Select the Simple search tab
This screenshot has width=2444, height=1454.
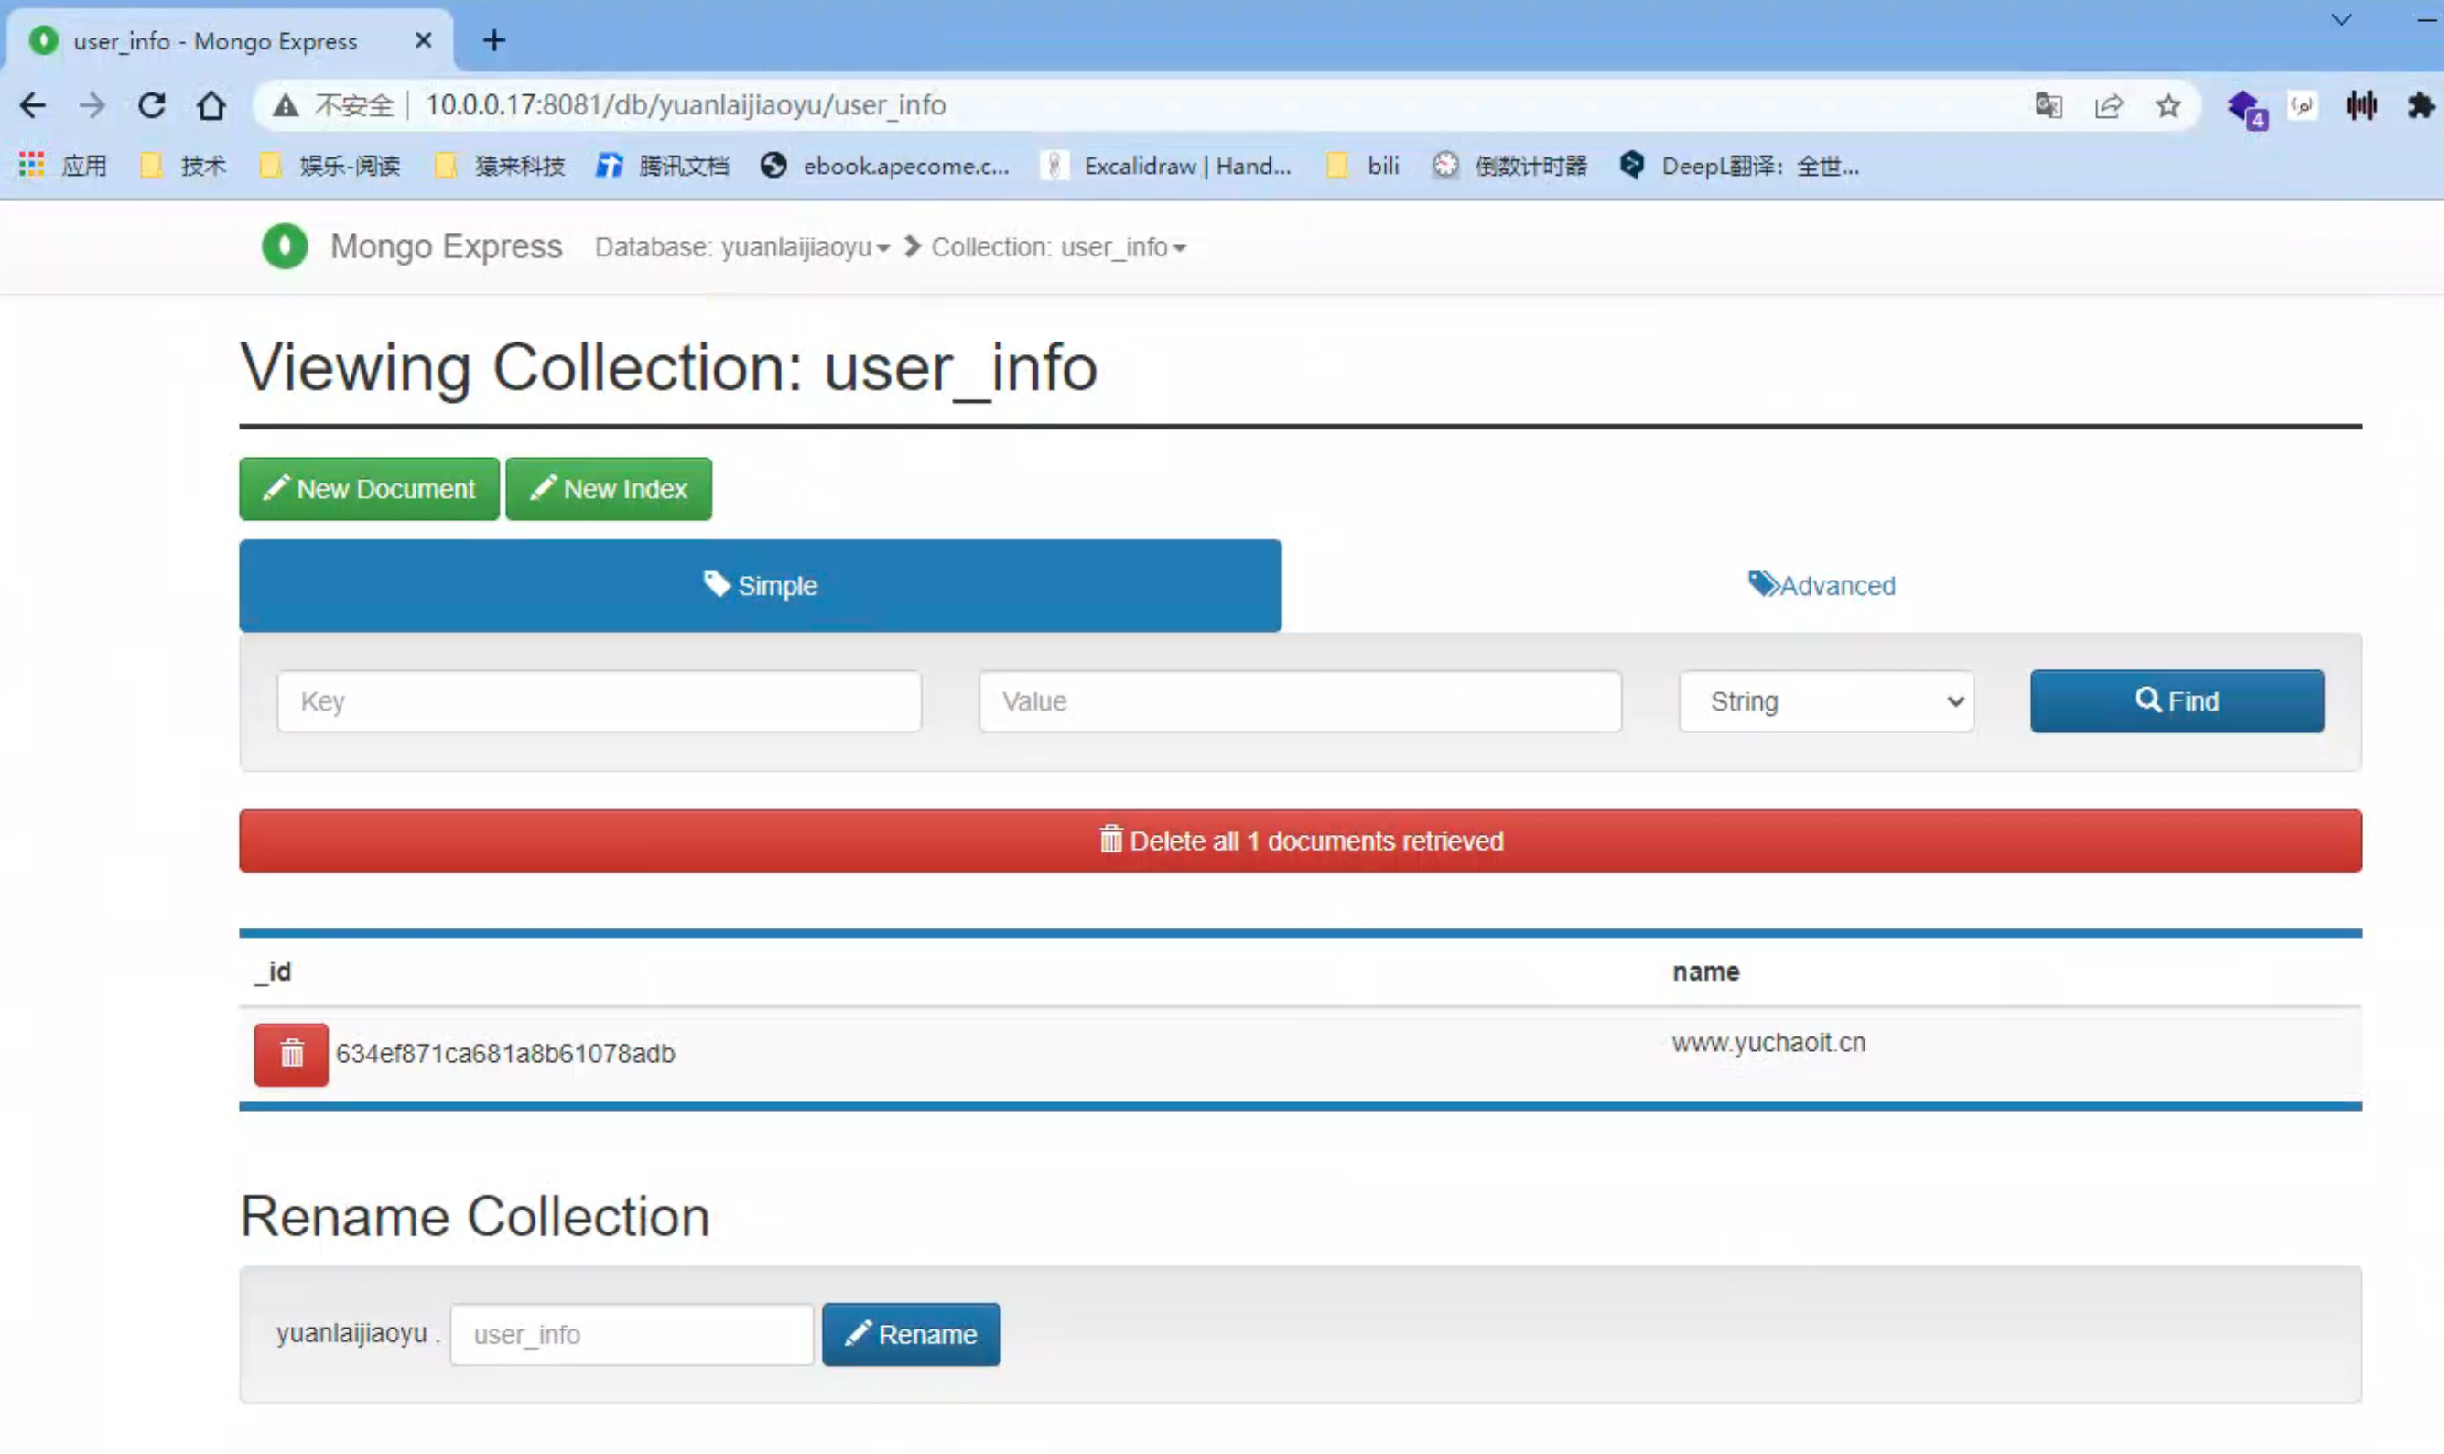(760, 585)
